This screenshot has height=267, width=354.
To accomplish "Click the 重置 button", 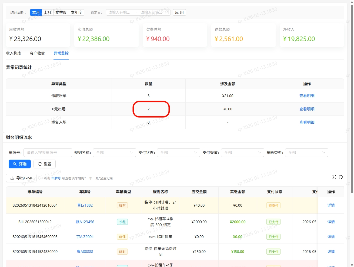I will [45, 164].
